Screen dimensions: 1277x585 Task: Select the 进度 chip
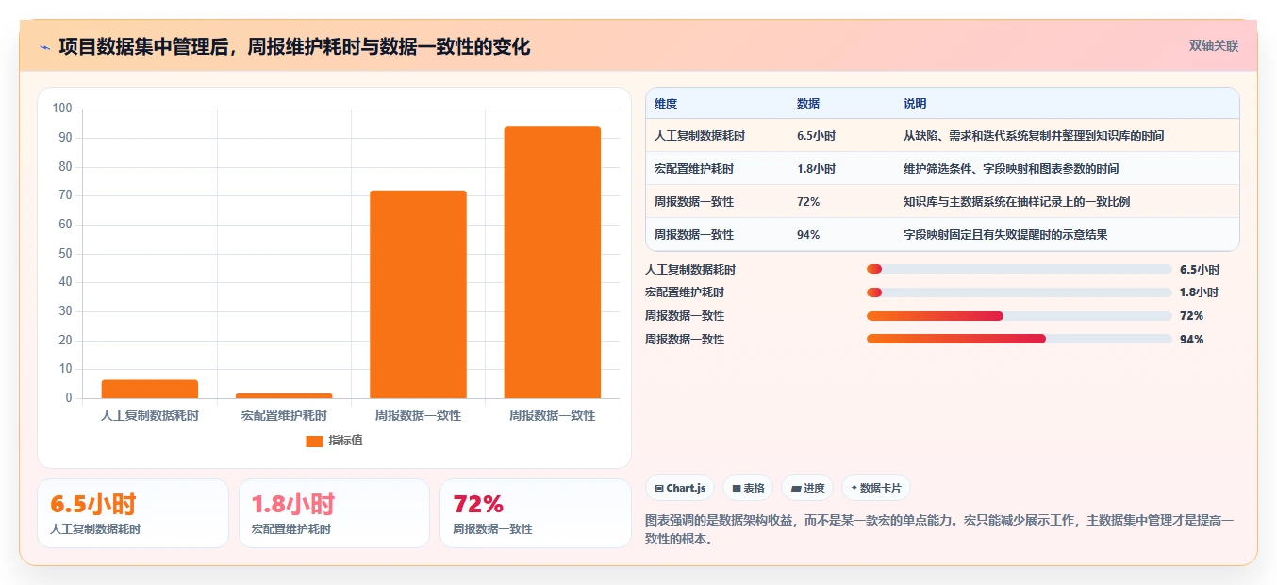(807, 488)
